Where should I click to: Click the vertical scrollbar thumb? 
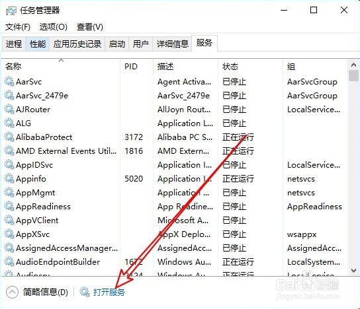(353, 75)
